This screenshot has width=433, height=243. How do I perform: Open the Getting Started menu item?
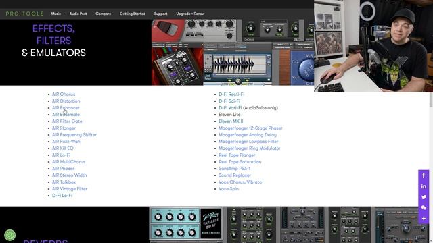pos(133,13)
